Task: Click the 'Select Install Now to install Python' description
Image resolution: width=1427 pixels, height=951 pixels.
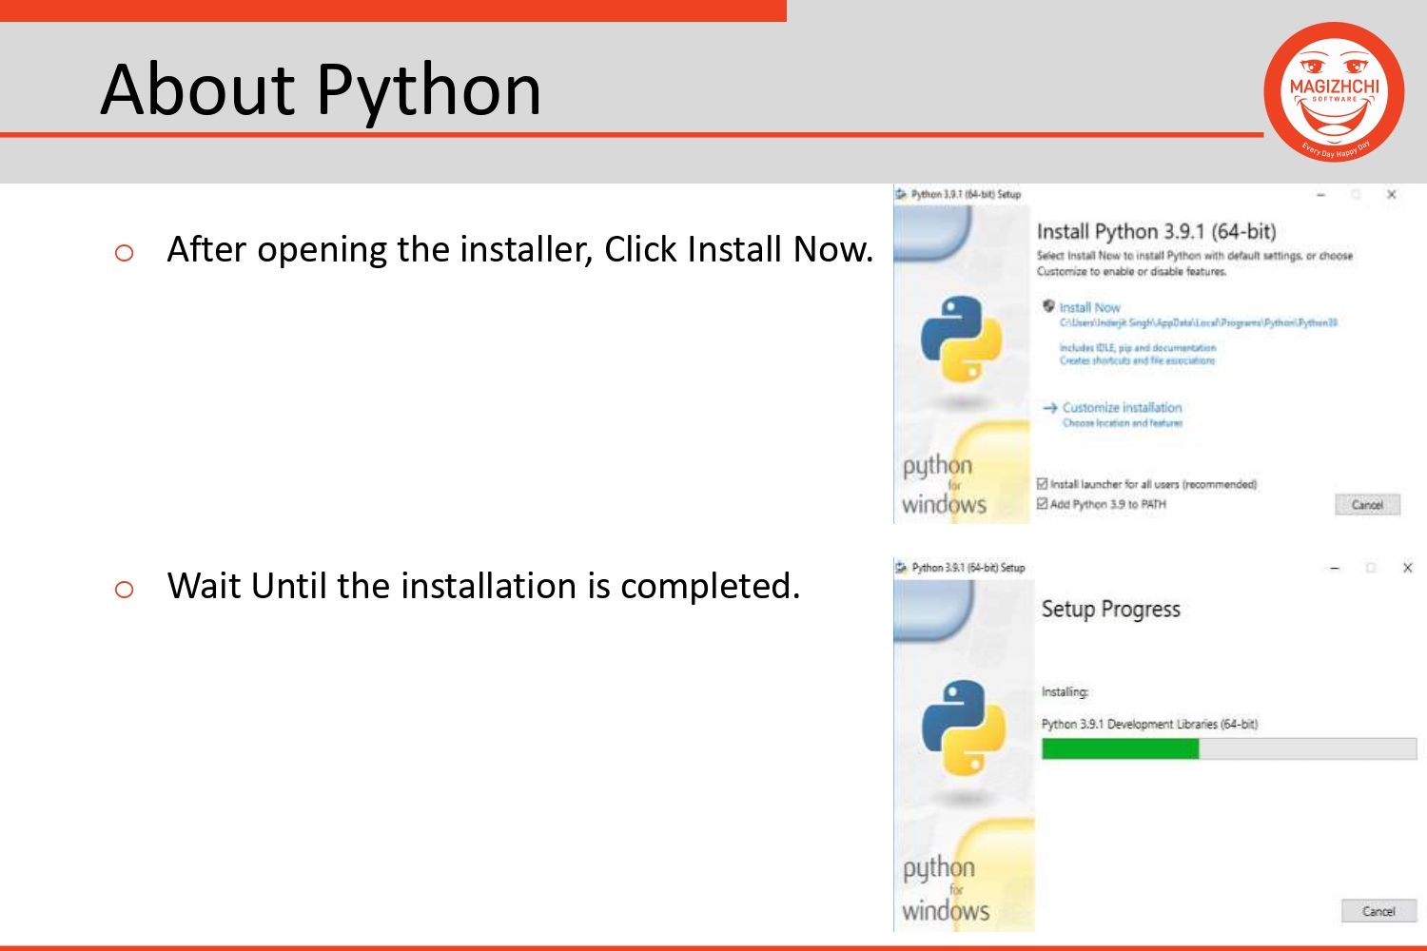Action: click(x=1194, y=263)
